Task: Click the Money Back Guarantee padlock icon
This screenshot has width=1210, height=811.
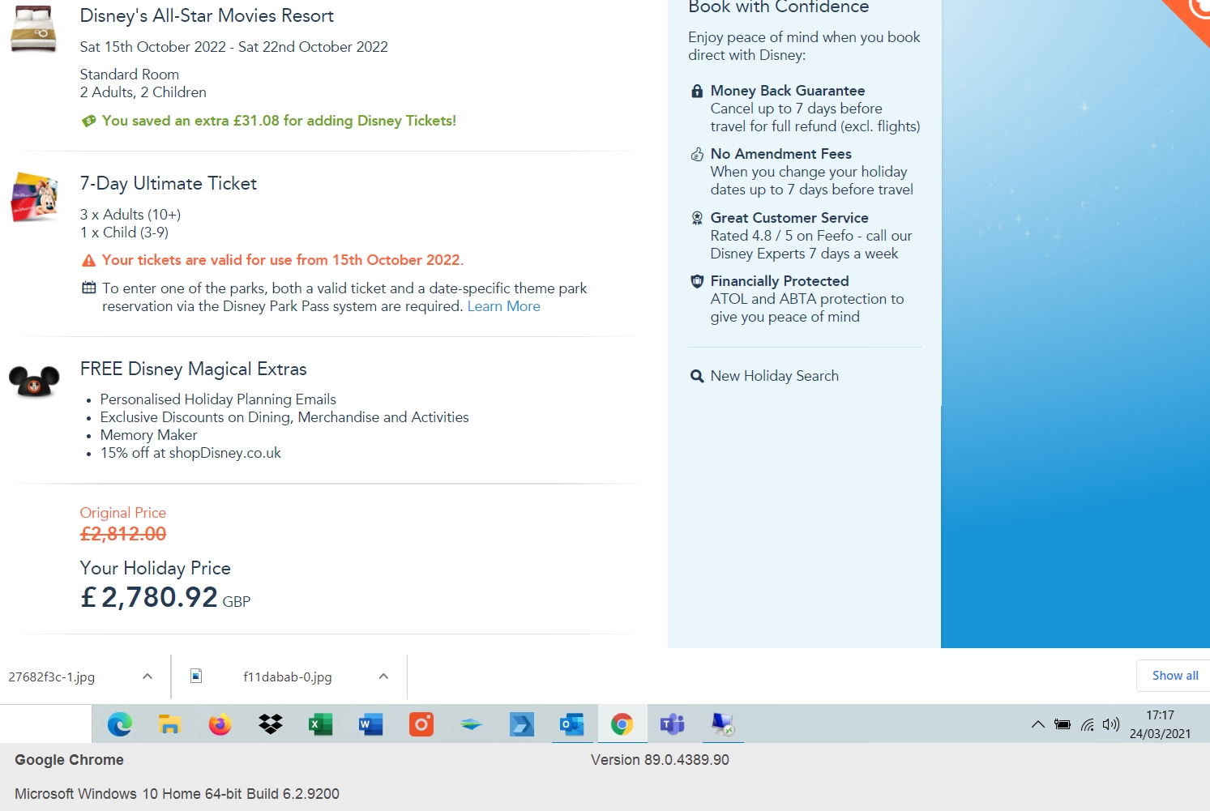Action: pos(697,91)
